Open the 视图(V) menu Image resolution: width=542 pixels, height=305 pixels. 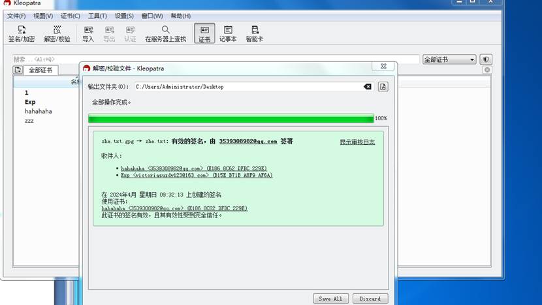[x=43, y=16]
